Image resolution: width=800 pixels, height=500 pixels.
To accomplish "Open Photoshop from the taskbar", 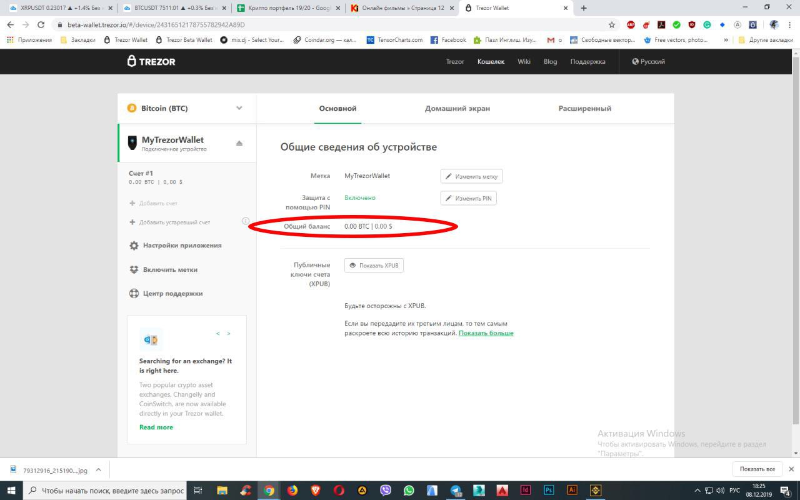I will point(549,491).
